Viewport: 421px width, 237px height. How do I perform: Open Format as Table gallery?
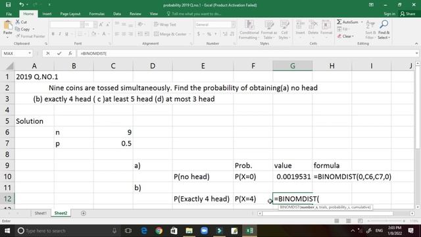(269, 30)
